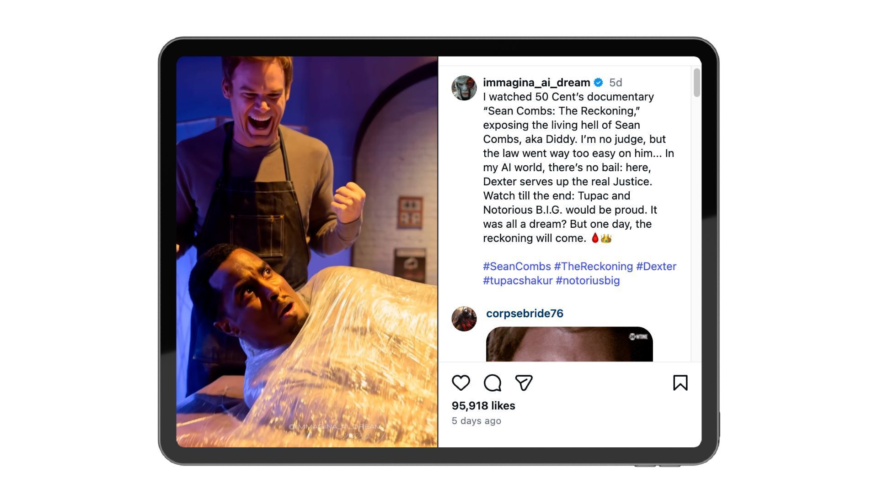Click the 5d time label beside username

[616, 83]
